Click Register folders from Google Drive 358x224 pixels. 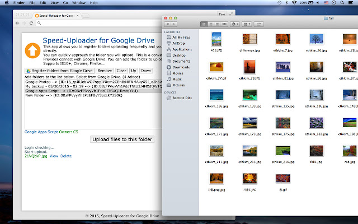(x=60, y=71)
